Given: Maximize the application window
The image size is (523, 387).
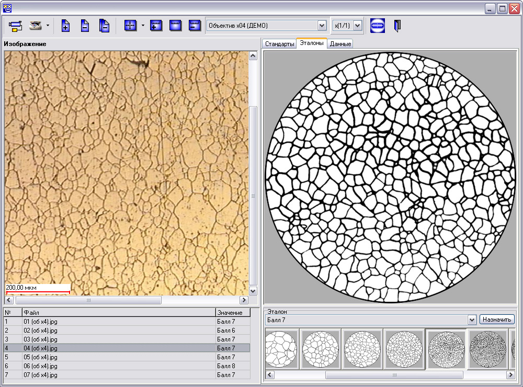Looking at the screenshot, I should (502, 9).
